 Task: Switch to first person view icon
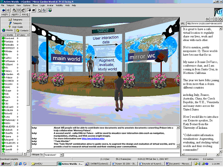coord(29,10)
